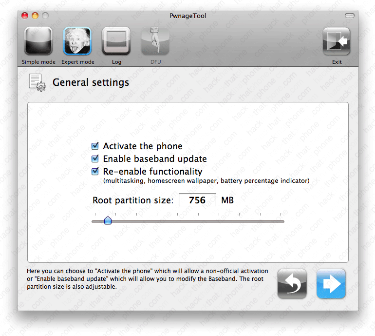
Task: Hide toolbar using the title bar pill button
Action: pyautogui.click(x=350, y=16)
